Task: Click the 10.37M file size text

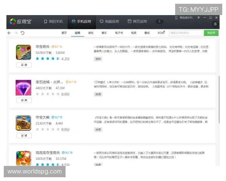Action: tap(61, 159)
